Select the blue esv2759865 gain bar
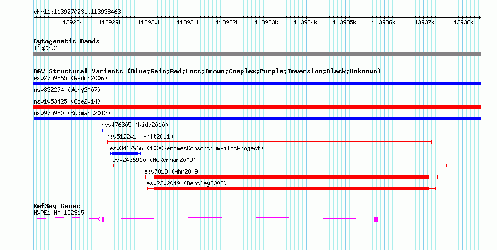The height and width of the screenshot is (250, 497). (x=257, y=84)
